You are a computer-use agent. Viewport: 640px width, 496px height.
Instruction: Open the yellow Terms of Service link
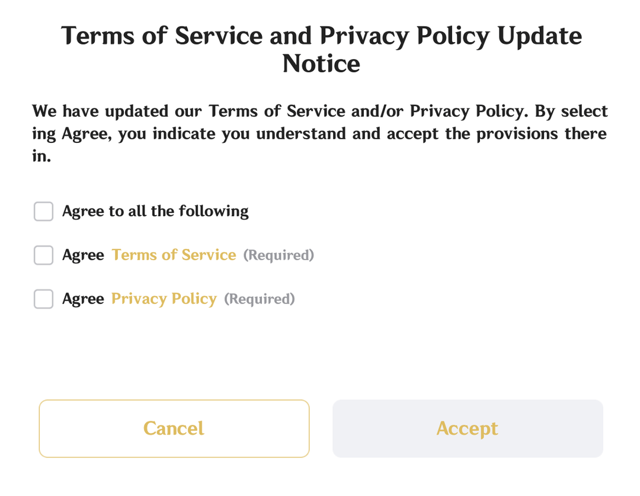click(174, 255)
